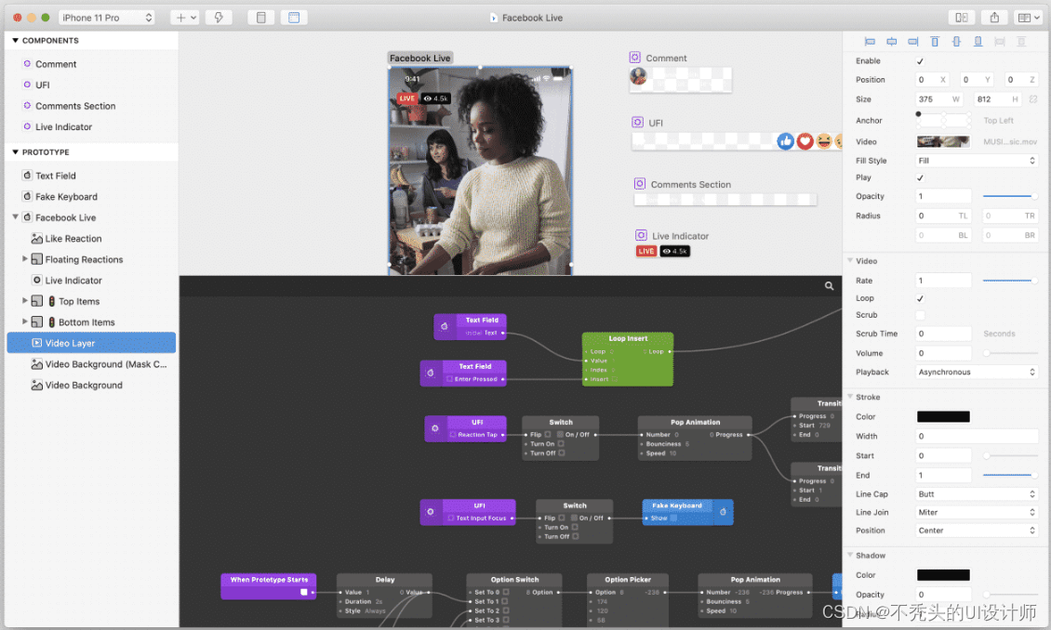Click the Comments Section component icon on canvas

640,183
